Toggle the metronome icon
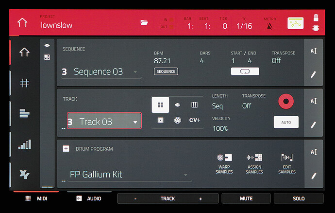 (x=270, y=26)
